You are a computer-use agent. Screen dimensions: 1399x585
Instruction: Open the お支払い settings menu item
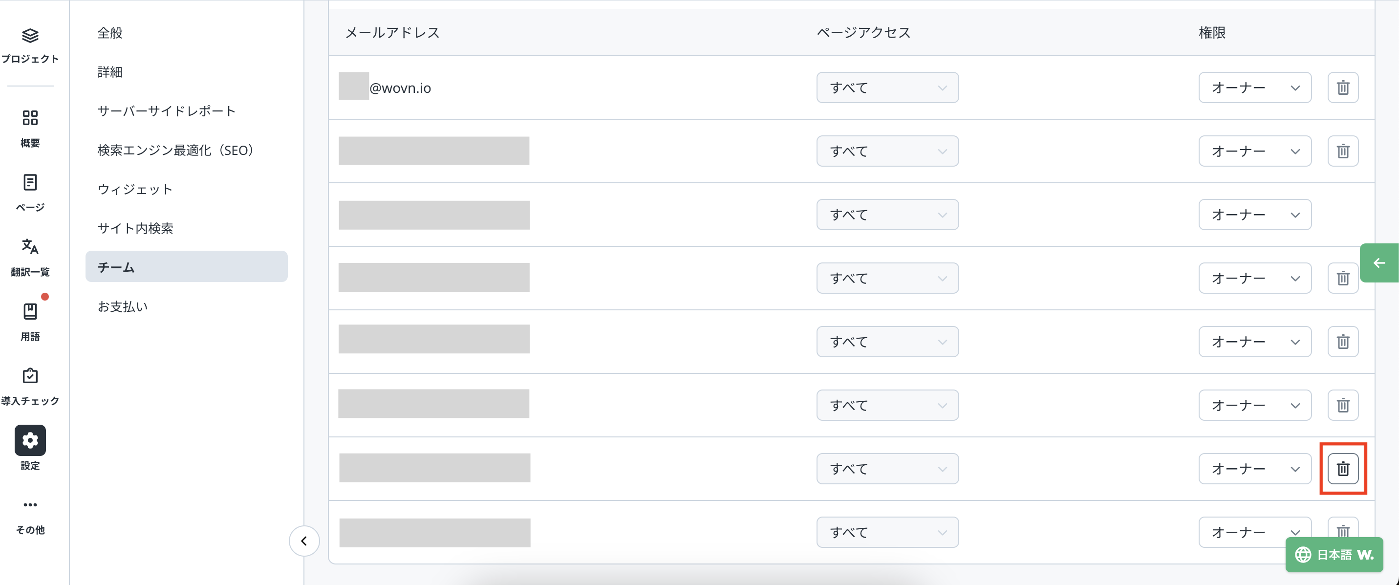pyautogui.click(x=123, y=306)
